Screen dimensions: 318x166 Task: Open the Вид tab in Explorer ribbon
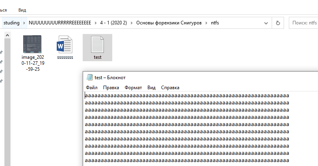pyautogui.click(x=22, y=10)
